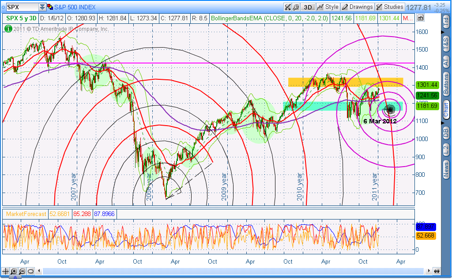
Task: Click the last price 1277.81 in the header
Action: click(x=418, y=7)
